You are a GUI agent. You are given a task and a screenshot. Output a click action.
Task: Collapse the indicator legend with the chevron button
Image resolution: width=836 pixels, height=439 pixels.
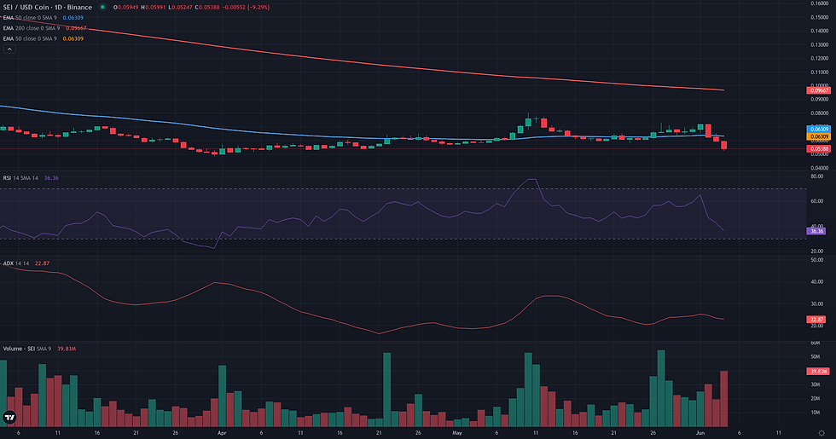point(9,49)
